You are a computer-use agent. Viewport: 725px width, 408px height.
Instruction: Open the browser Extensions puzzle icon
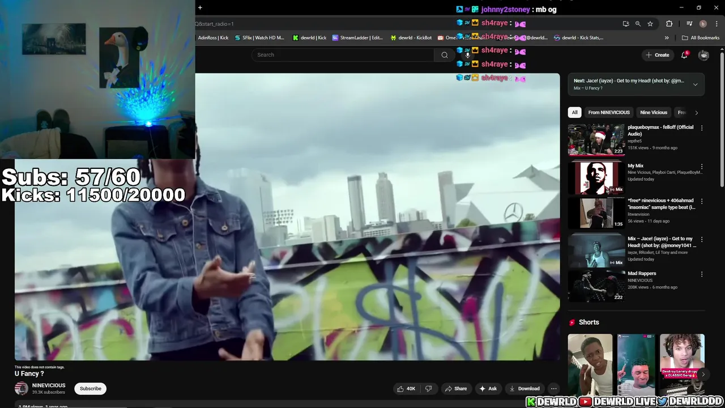point(669,24)
